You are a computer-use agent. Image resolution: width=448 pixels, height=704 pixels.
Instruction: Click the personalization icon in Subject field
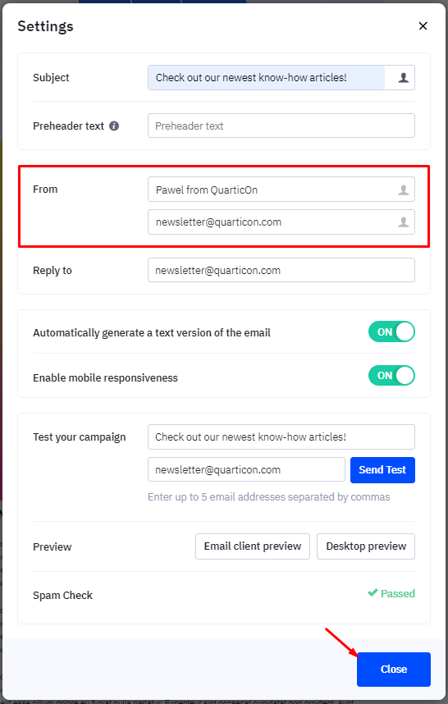coord(403,78)
